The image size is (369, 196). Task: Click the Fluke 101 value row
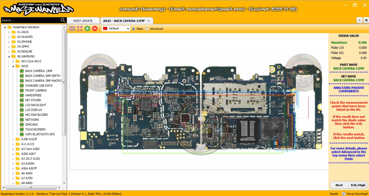(x=349, y=53)
